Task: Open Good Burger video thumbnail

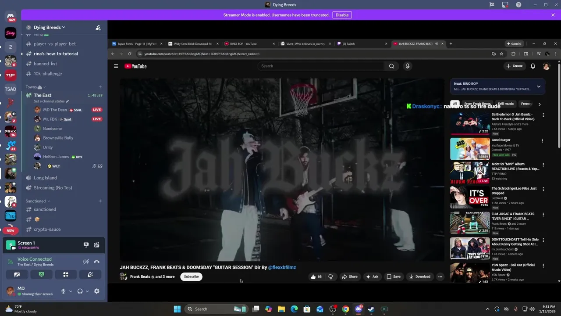Action: pos(470,149)
